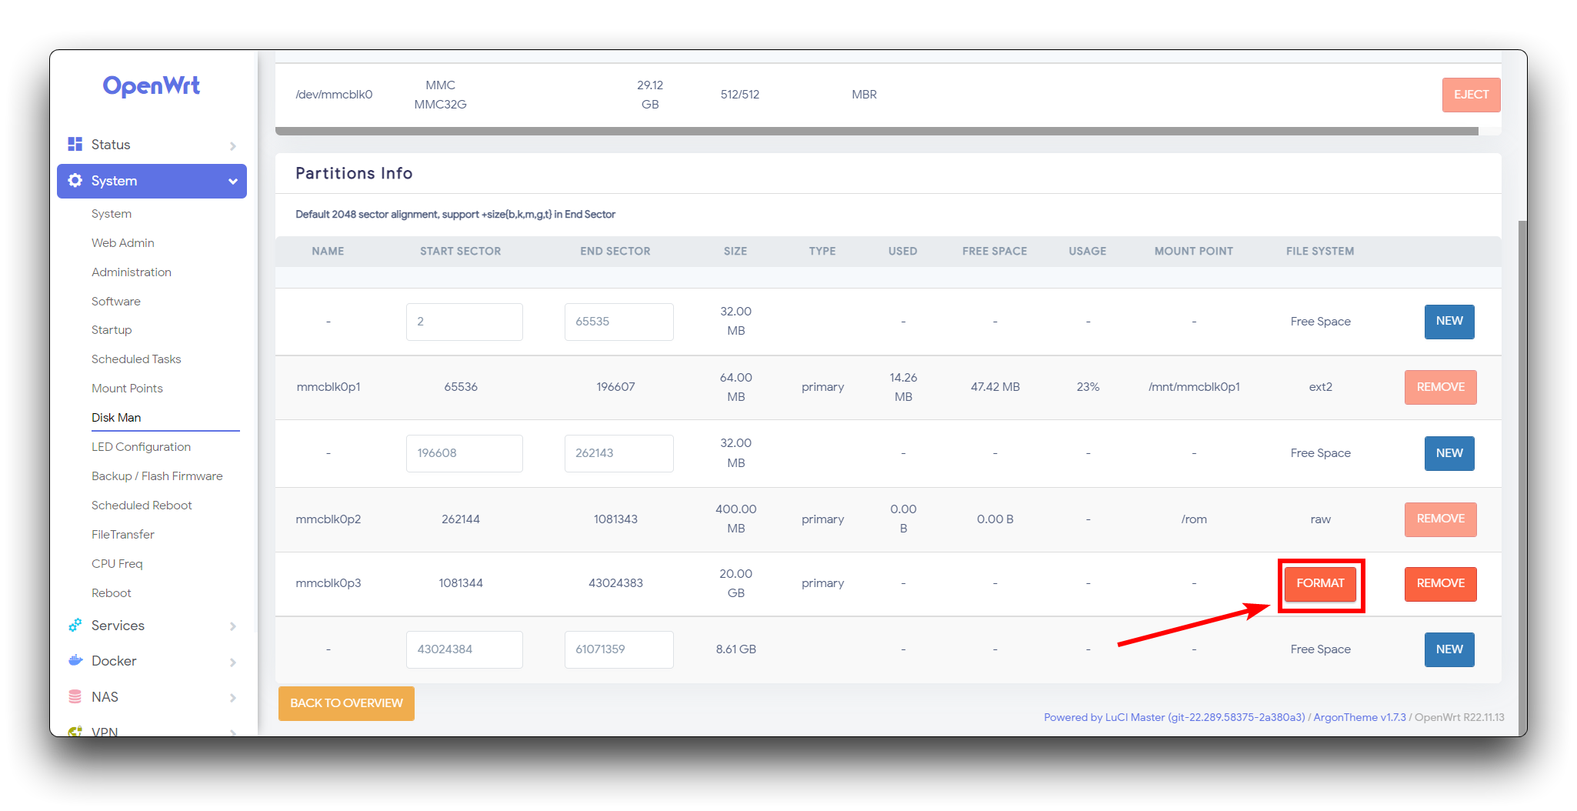Click the start sector field showing 2

465,322
